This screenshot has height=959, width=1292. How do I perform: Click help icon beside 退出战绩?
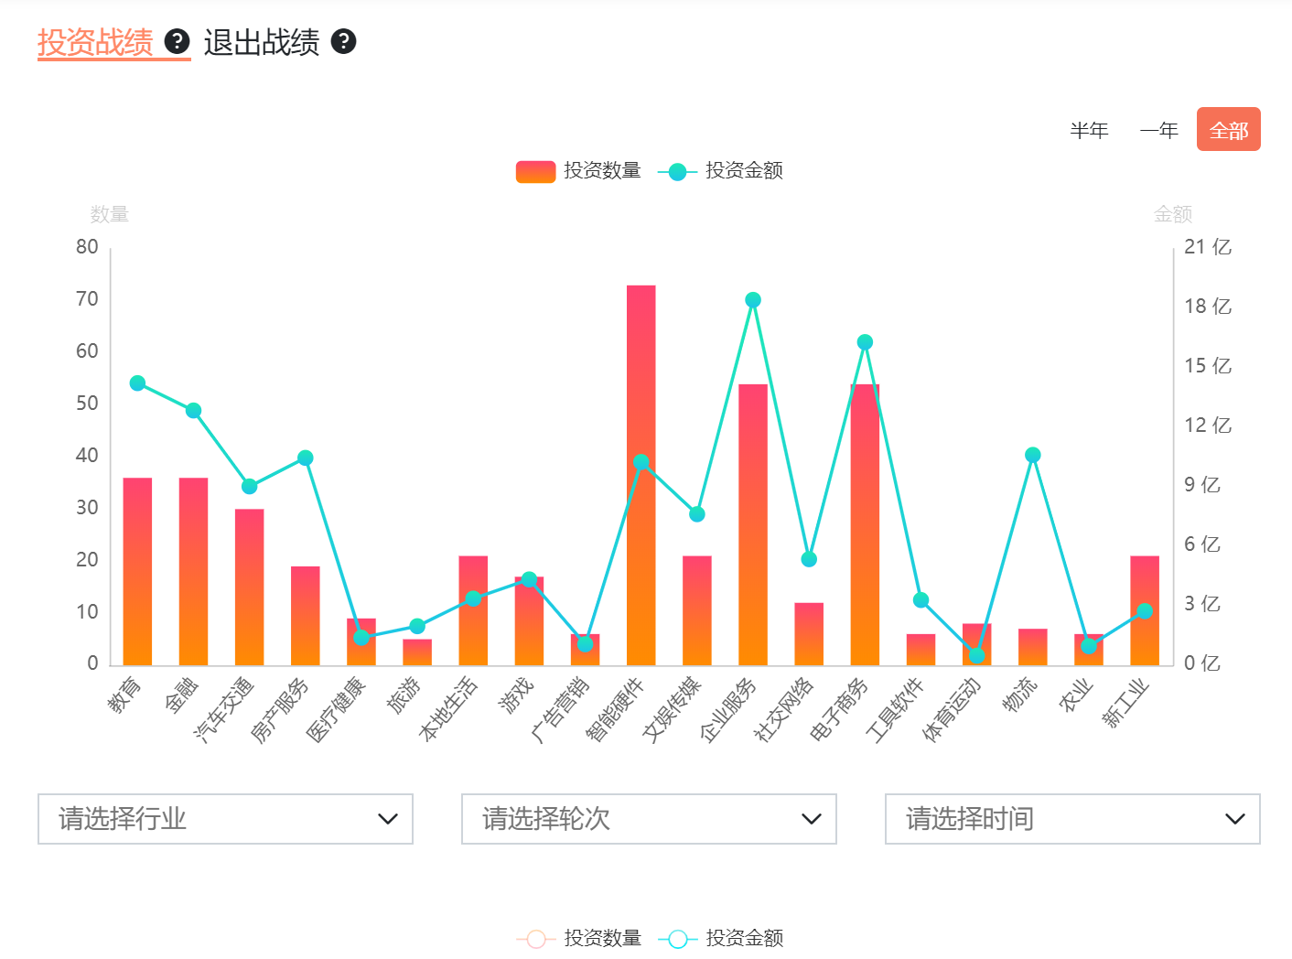click(x=343, y=41)
